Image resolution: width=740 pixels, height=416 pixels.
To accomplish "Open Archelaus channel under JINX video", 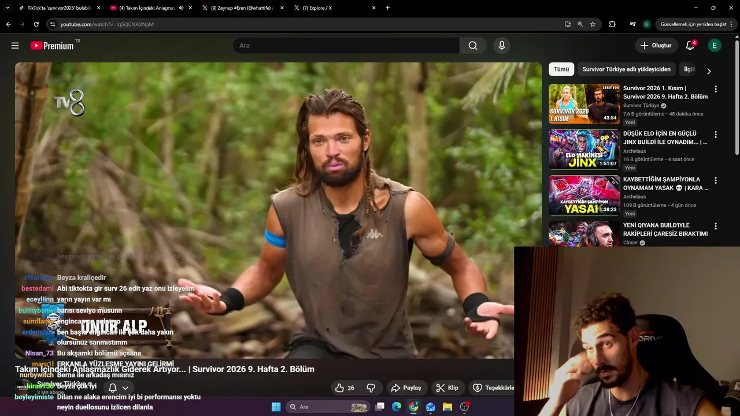I will (634, 151).
